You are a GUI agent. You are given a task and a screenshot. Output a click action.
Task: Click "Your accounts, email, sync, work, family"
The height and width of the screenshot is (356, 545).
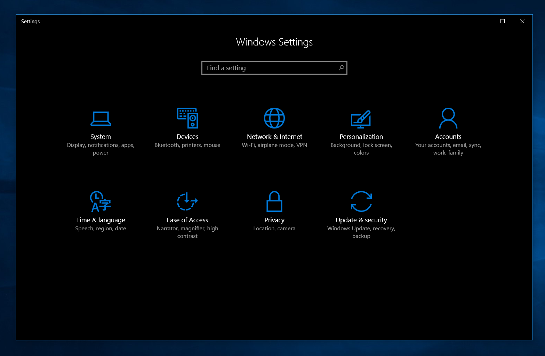coord(448,149)
